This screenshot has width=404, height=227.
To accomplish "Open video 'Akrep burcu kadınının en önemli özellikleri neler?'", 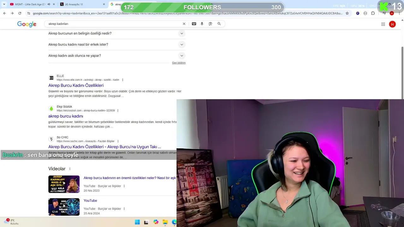I will [x=130, y=178].
